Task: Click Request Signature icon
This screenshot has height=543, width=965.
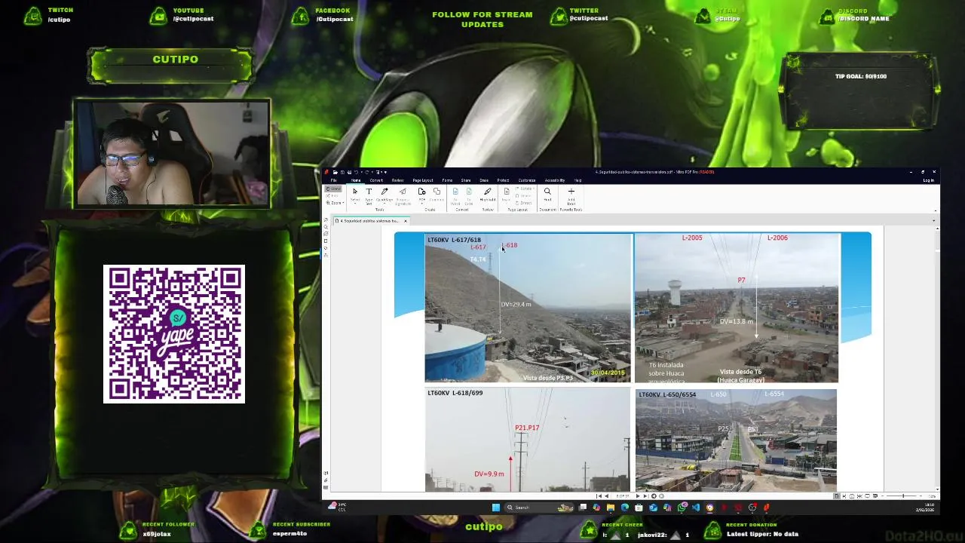Action: coord(403,195)
